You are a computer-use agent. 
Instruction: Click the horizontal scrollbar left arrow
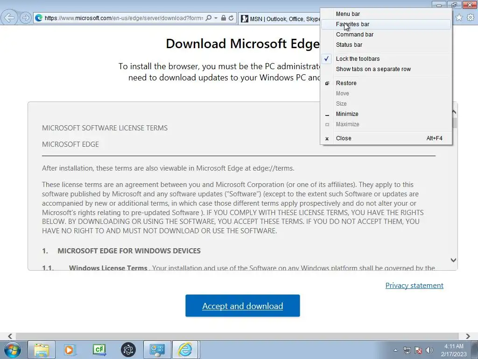point(10,336)
